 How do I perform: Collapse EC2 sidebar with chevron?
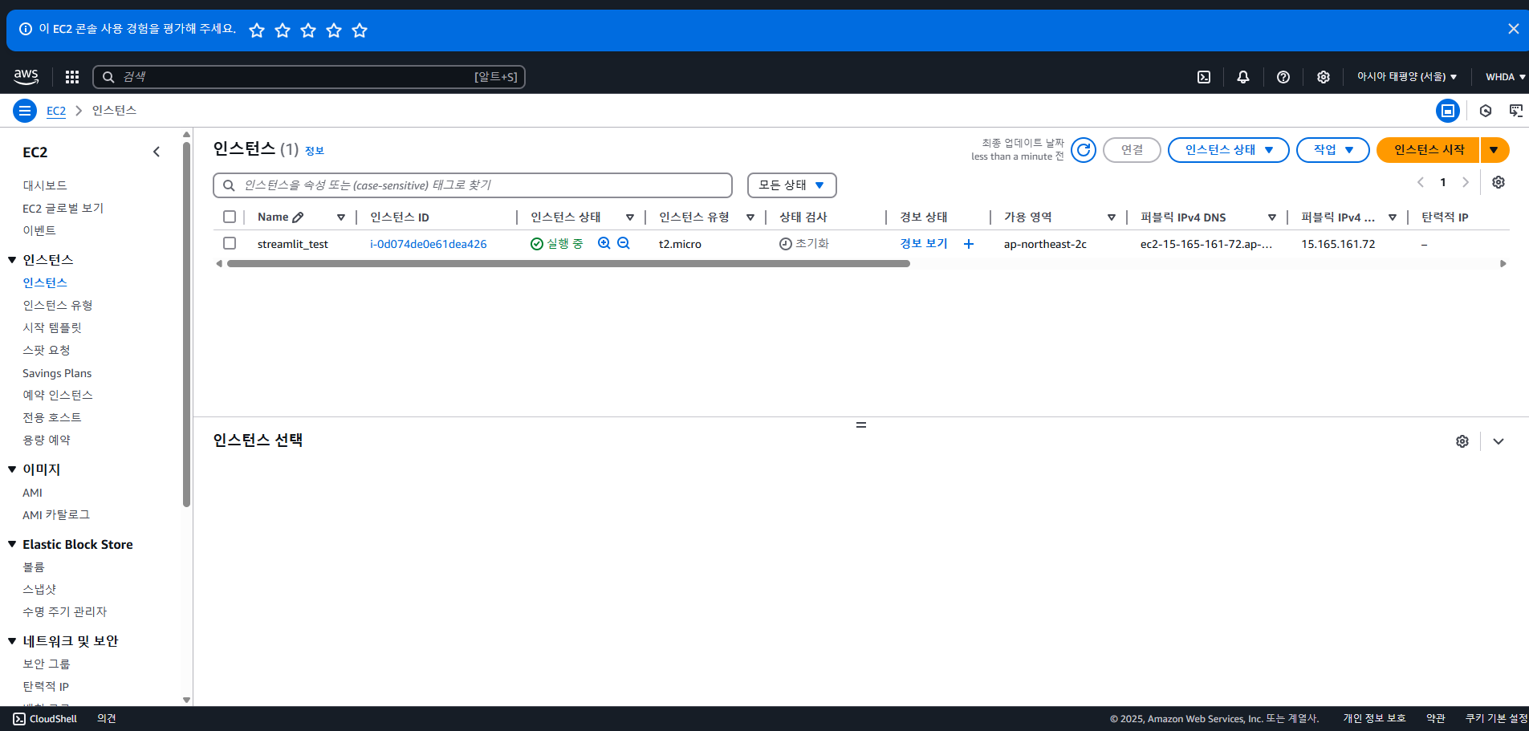pos(157,152)
